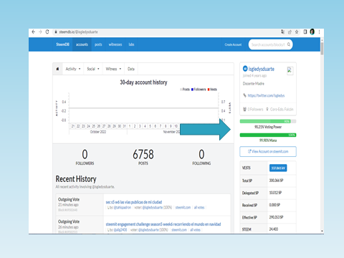Click the isgledysduarte account name

[x=262, y=69]
